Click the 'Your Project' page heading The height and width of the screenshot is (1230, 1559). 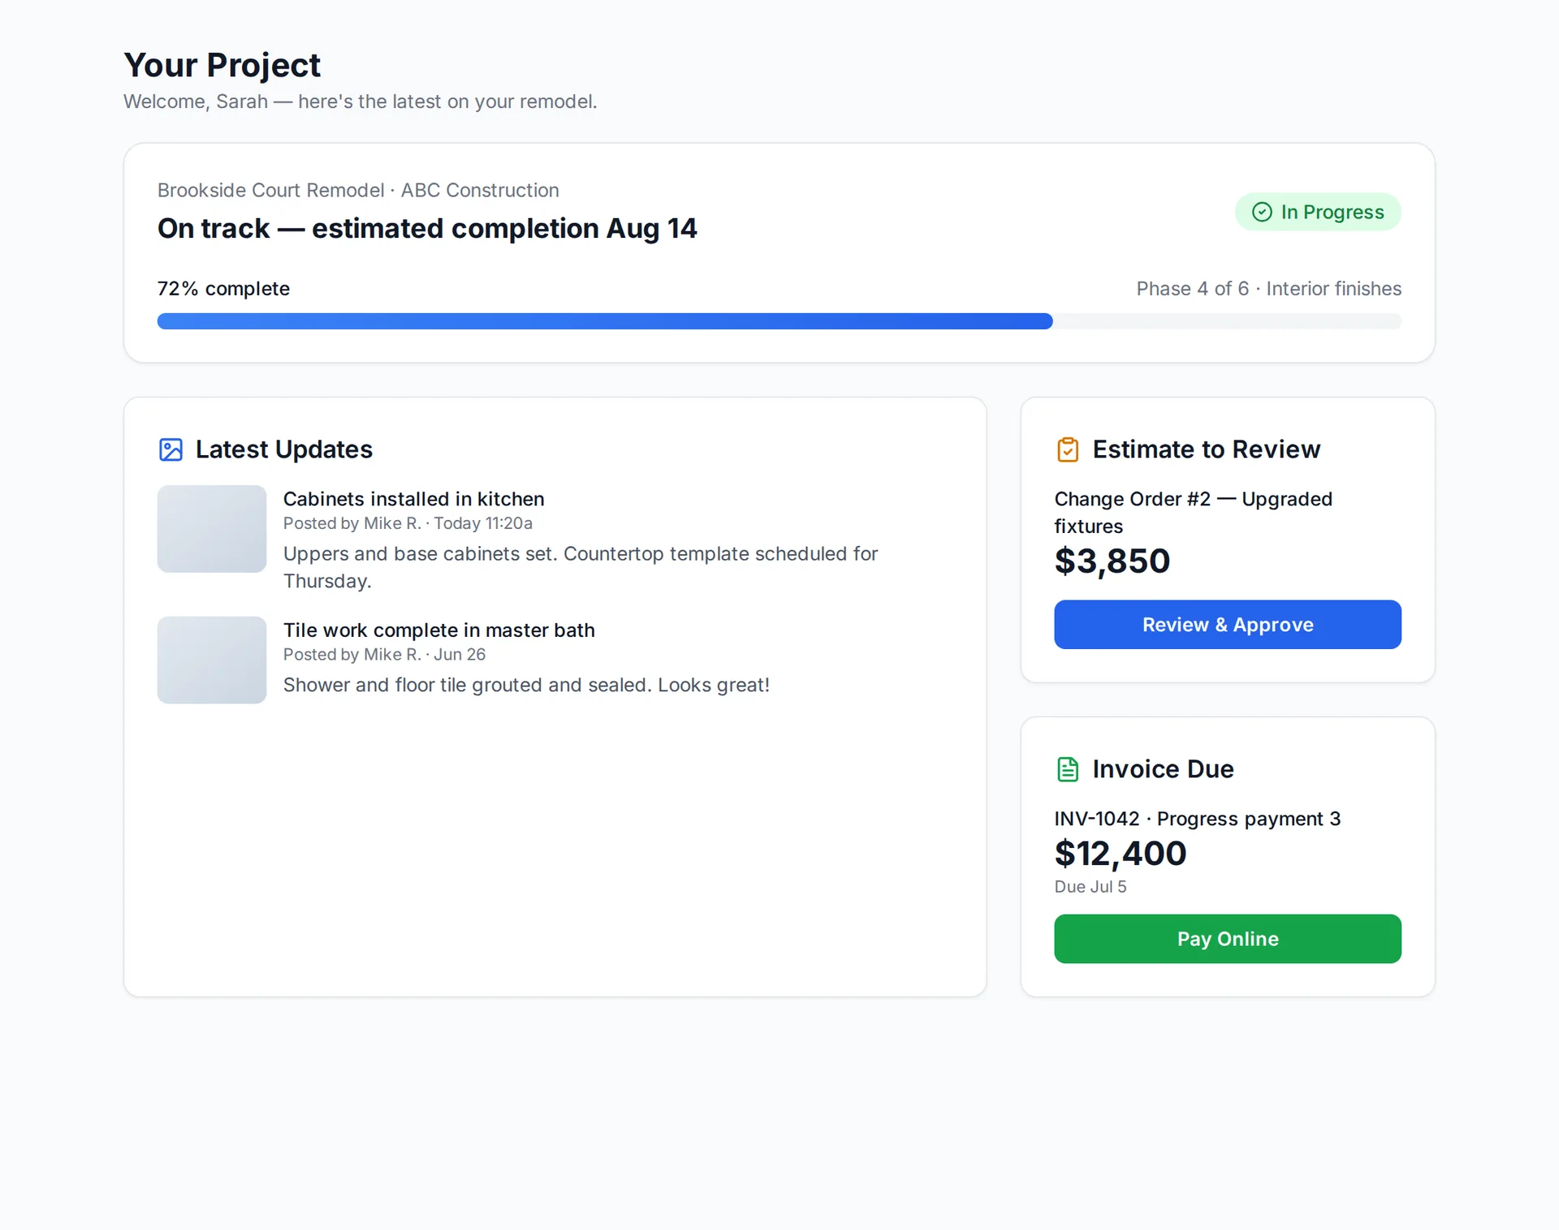(x=222, y=65)
